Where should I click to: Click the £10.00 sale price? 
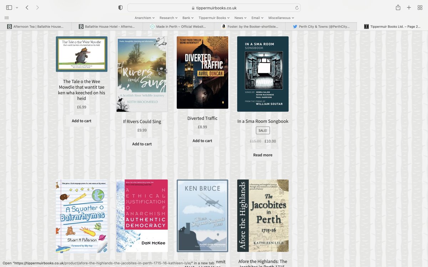coord(270,141)
